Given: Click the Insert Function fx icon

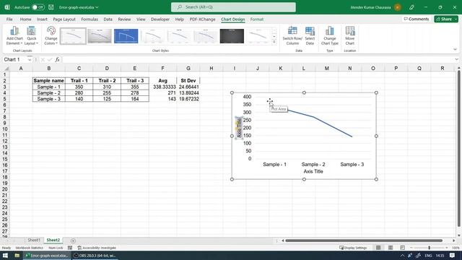Looking at the screenshot, I should [57, 59].
